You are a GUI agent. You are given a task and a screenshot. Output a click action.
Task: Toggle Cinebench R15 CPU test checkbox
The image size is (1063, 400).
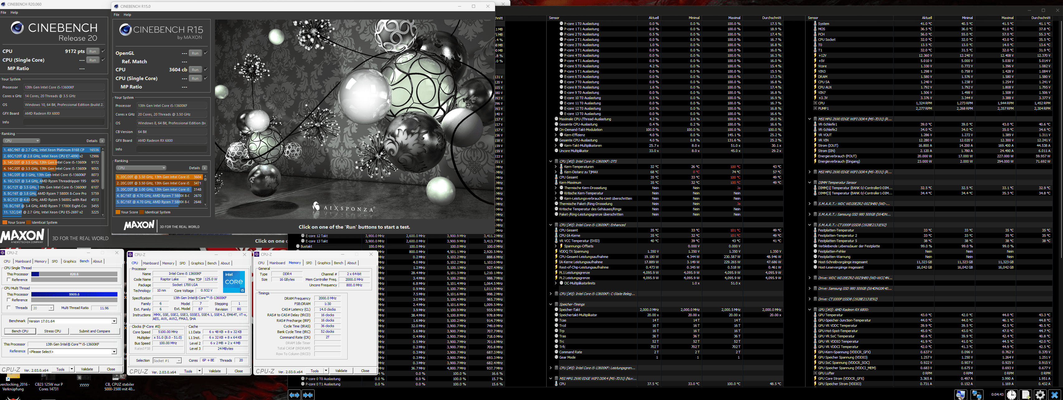click(x=206, y=69)
